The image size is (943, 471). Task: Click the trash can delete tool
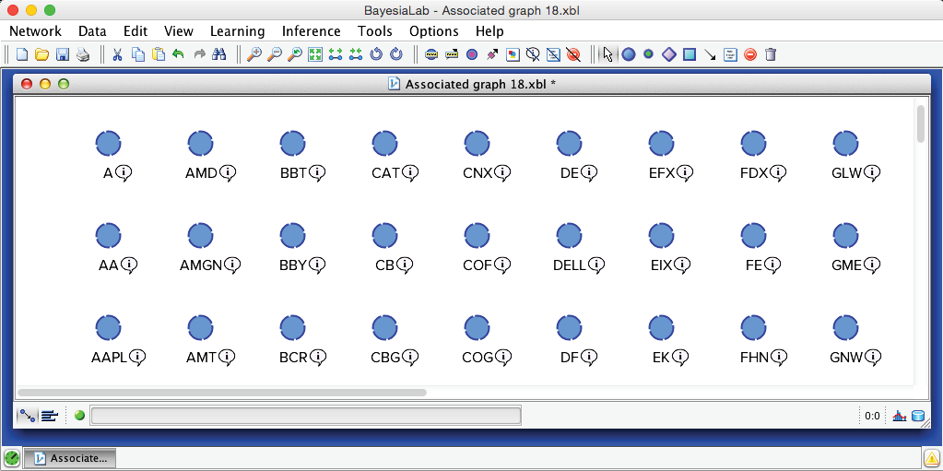click(x=771, y=54)
